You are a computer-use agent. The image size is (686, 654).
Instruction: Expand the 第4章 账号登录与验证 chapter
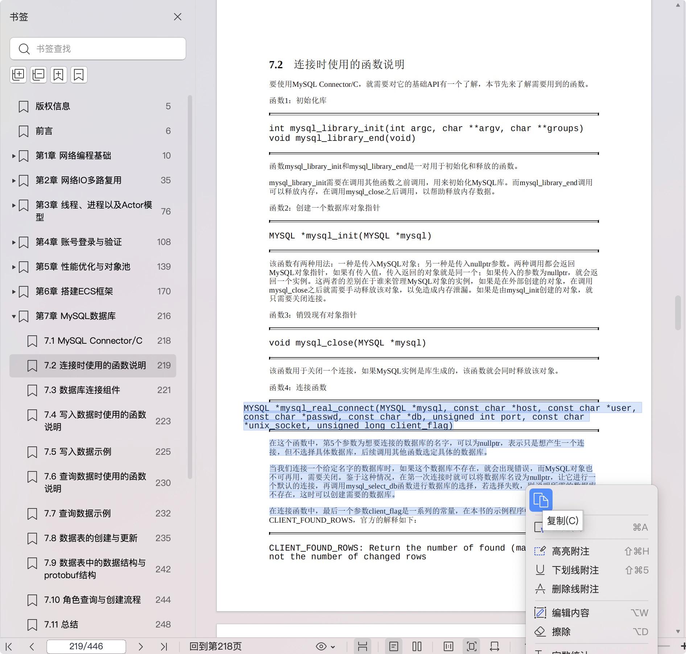pyautogui.click(x=14, y=242)
